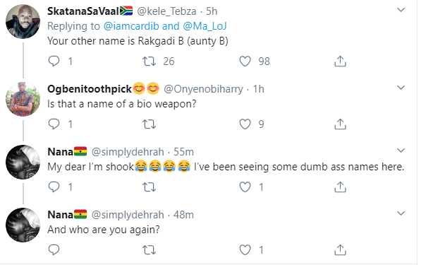This screenshot has height=265, width=426.
Task: Retweet SkatanaSaVaal's tweet with 26 retweets
Action: click(149, 61)
